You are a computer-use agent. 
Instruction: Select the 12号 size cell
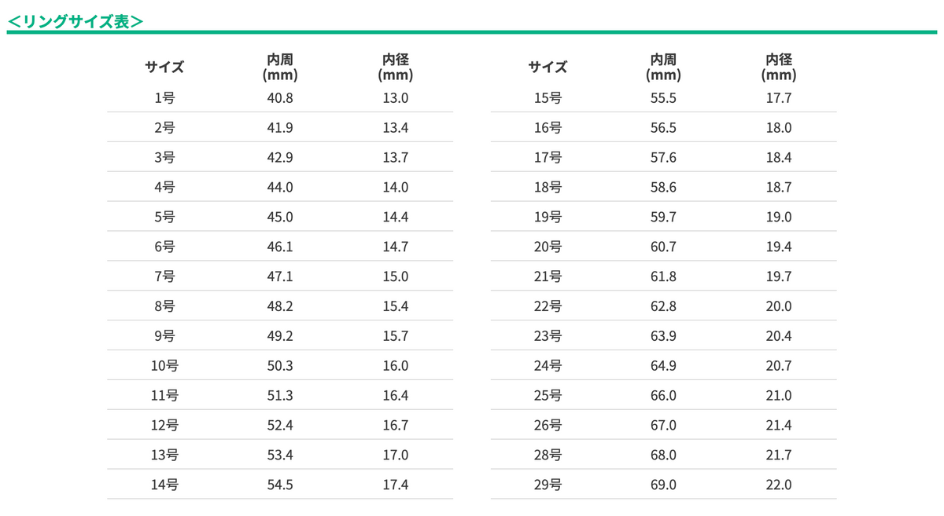click(x=164, y=426)
